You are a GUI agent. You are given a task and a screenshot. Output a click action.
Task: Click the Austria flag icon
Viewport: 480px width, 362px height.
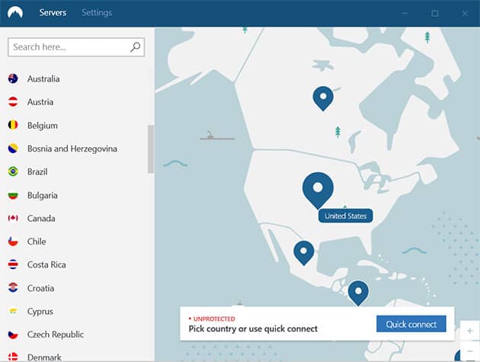pos(13,101)
